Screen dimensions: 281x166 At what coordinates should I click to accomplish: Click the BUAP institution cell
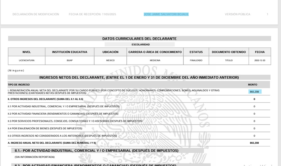coord(70,60)
